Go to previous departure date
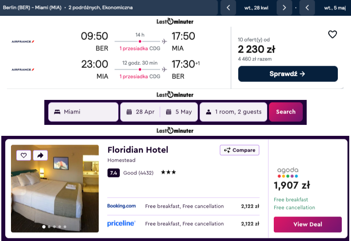 (x=228, y=8)
